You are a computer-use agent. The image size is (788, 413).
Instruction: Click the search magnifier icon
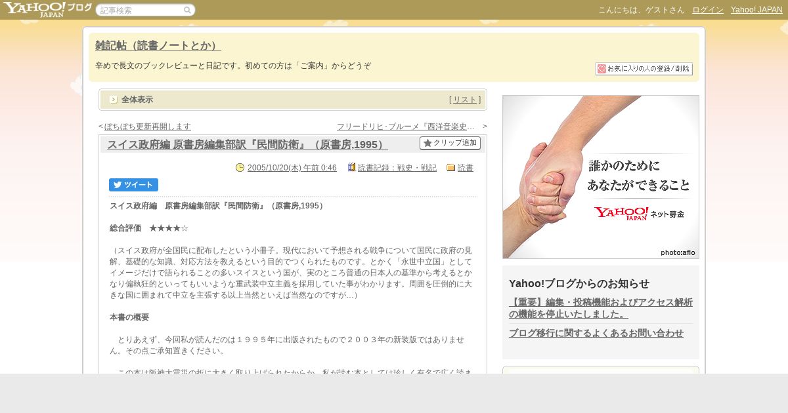pos(187,10)
